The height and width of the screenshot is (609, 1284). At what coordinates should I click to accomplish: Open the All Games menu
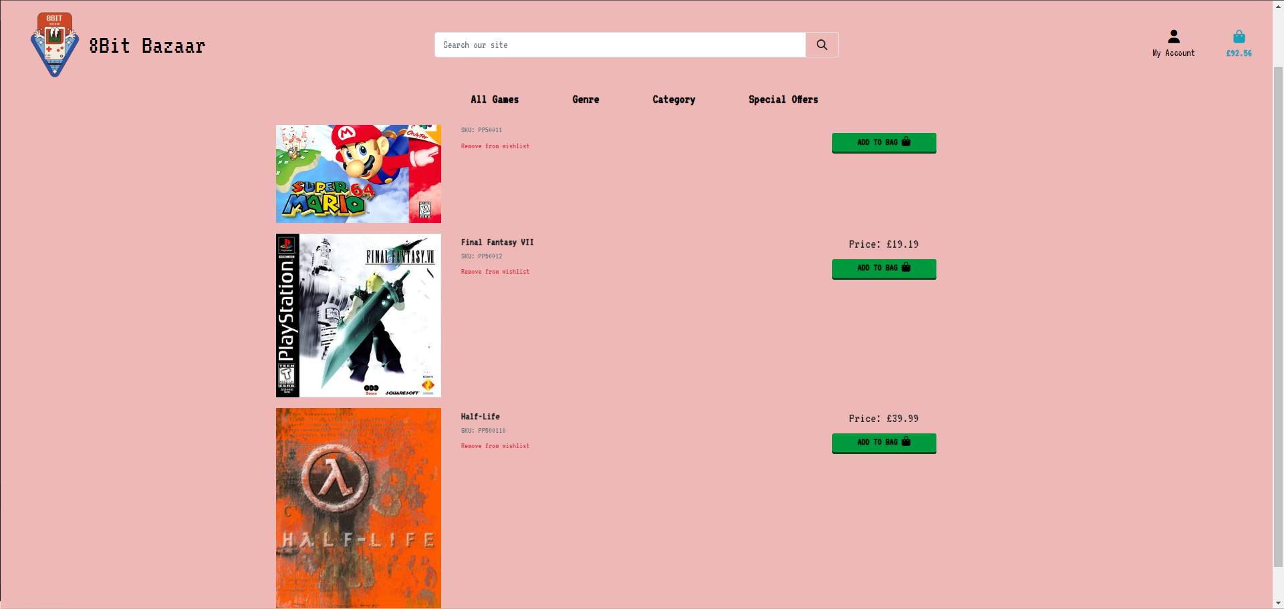[x=495, y=99]
